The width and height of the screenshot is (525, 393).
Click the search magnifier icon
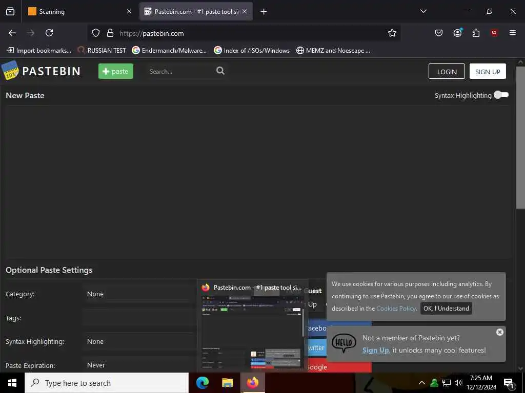coord(220,71)
